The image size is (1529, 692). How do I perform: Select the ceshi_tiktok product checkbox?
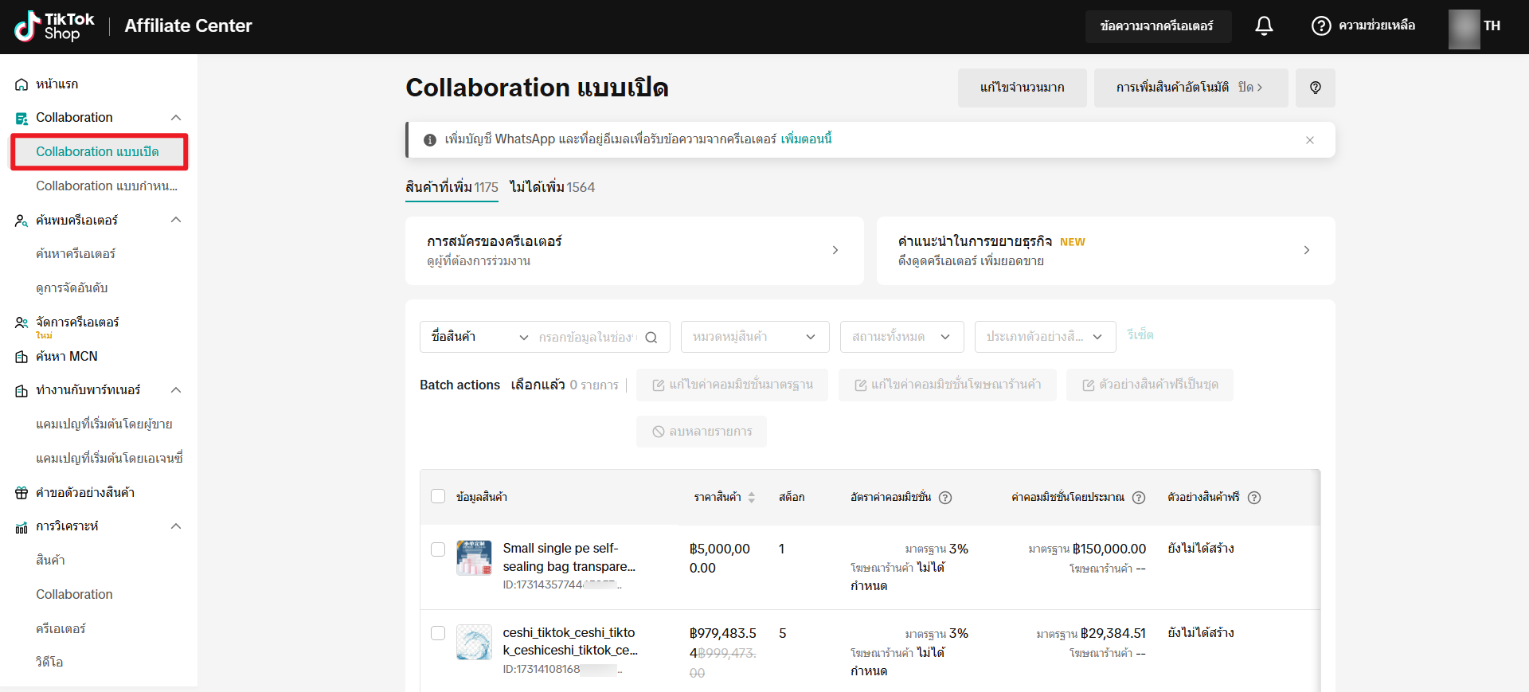click(x=438, y=633)
